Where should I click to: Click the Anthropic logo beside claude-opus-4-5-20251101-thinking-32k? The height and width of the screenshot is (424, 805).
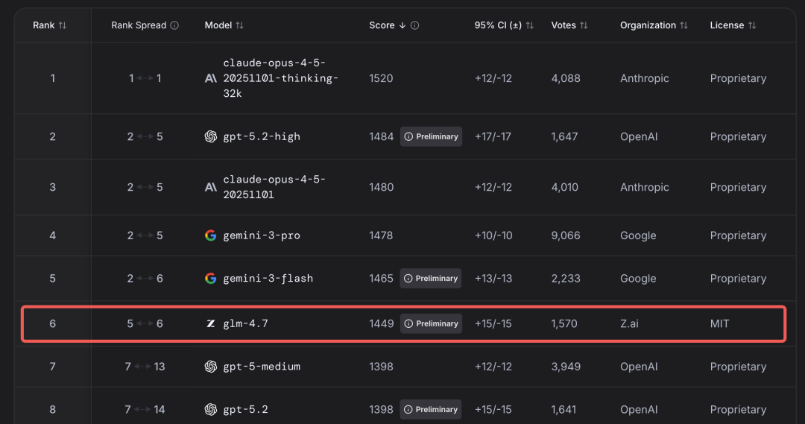[211, 78]
